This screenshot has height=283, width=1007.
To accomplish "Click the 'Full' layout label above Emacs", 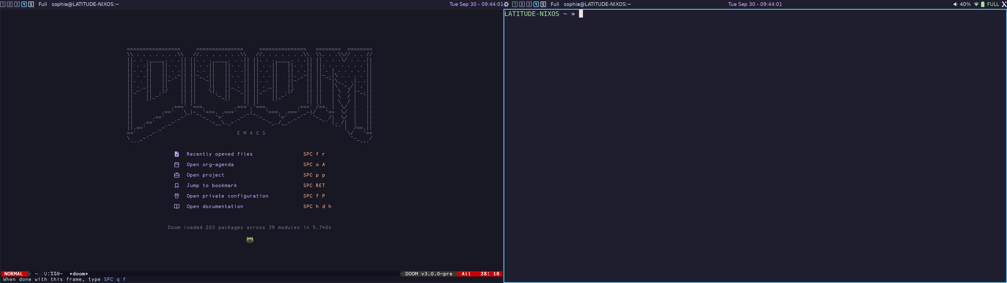I will 42,4.
